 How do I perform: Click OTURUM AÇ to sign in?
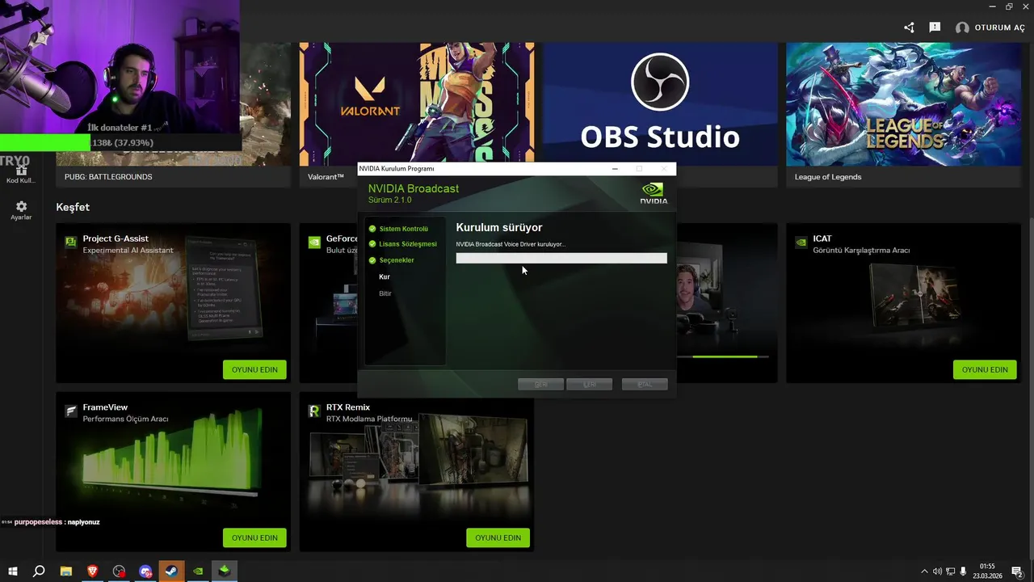pos(999,27)
